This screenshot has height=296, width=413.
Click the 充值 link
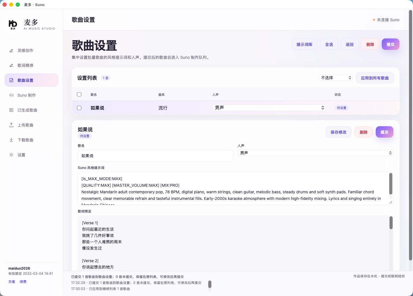(x=12, y=282)
